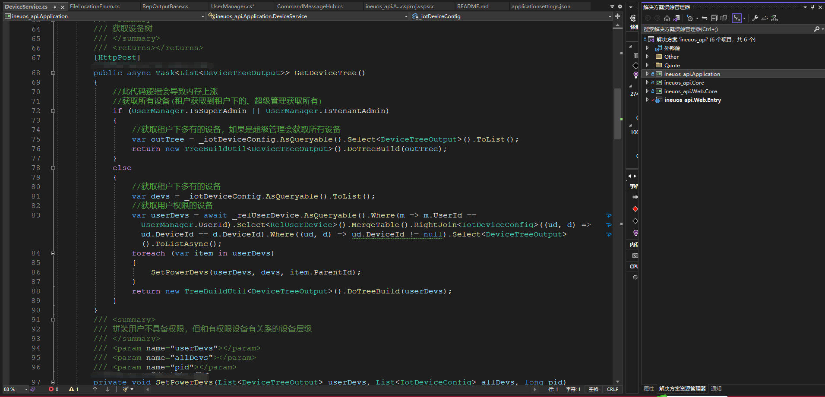Image resolution: width=825 pixels, height=397 pixels.
Task: Click the show all files icon
Action: pos(724,18)
